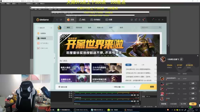Switch to the 查找 tab
200x112 pixels.
click(x=121, y=28)
